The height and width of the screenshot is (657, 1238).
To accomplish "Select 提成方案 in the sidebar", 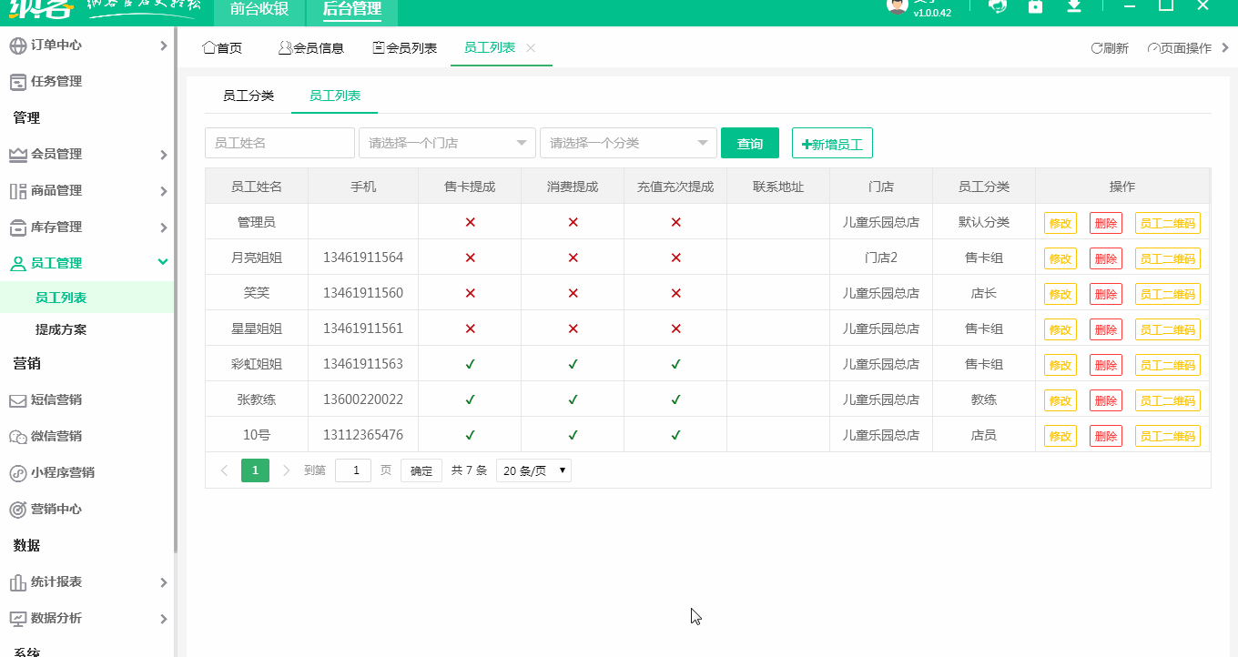I will pyautogui.click(x=59, y=329).
